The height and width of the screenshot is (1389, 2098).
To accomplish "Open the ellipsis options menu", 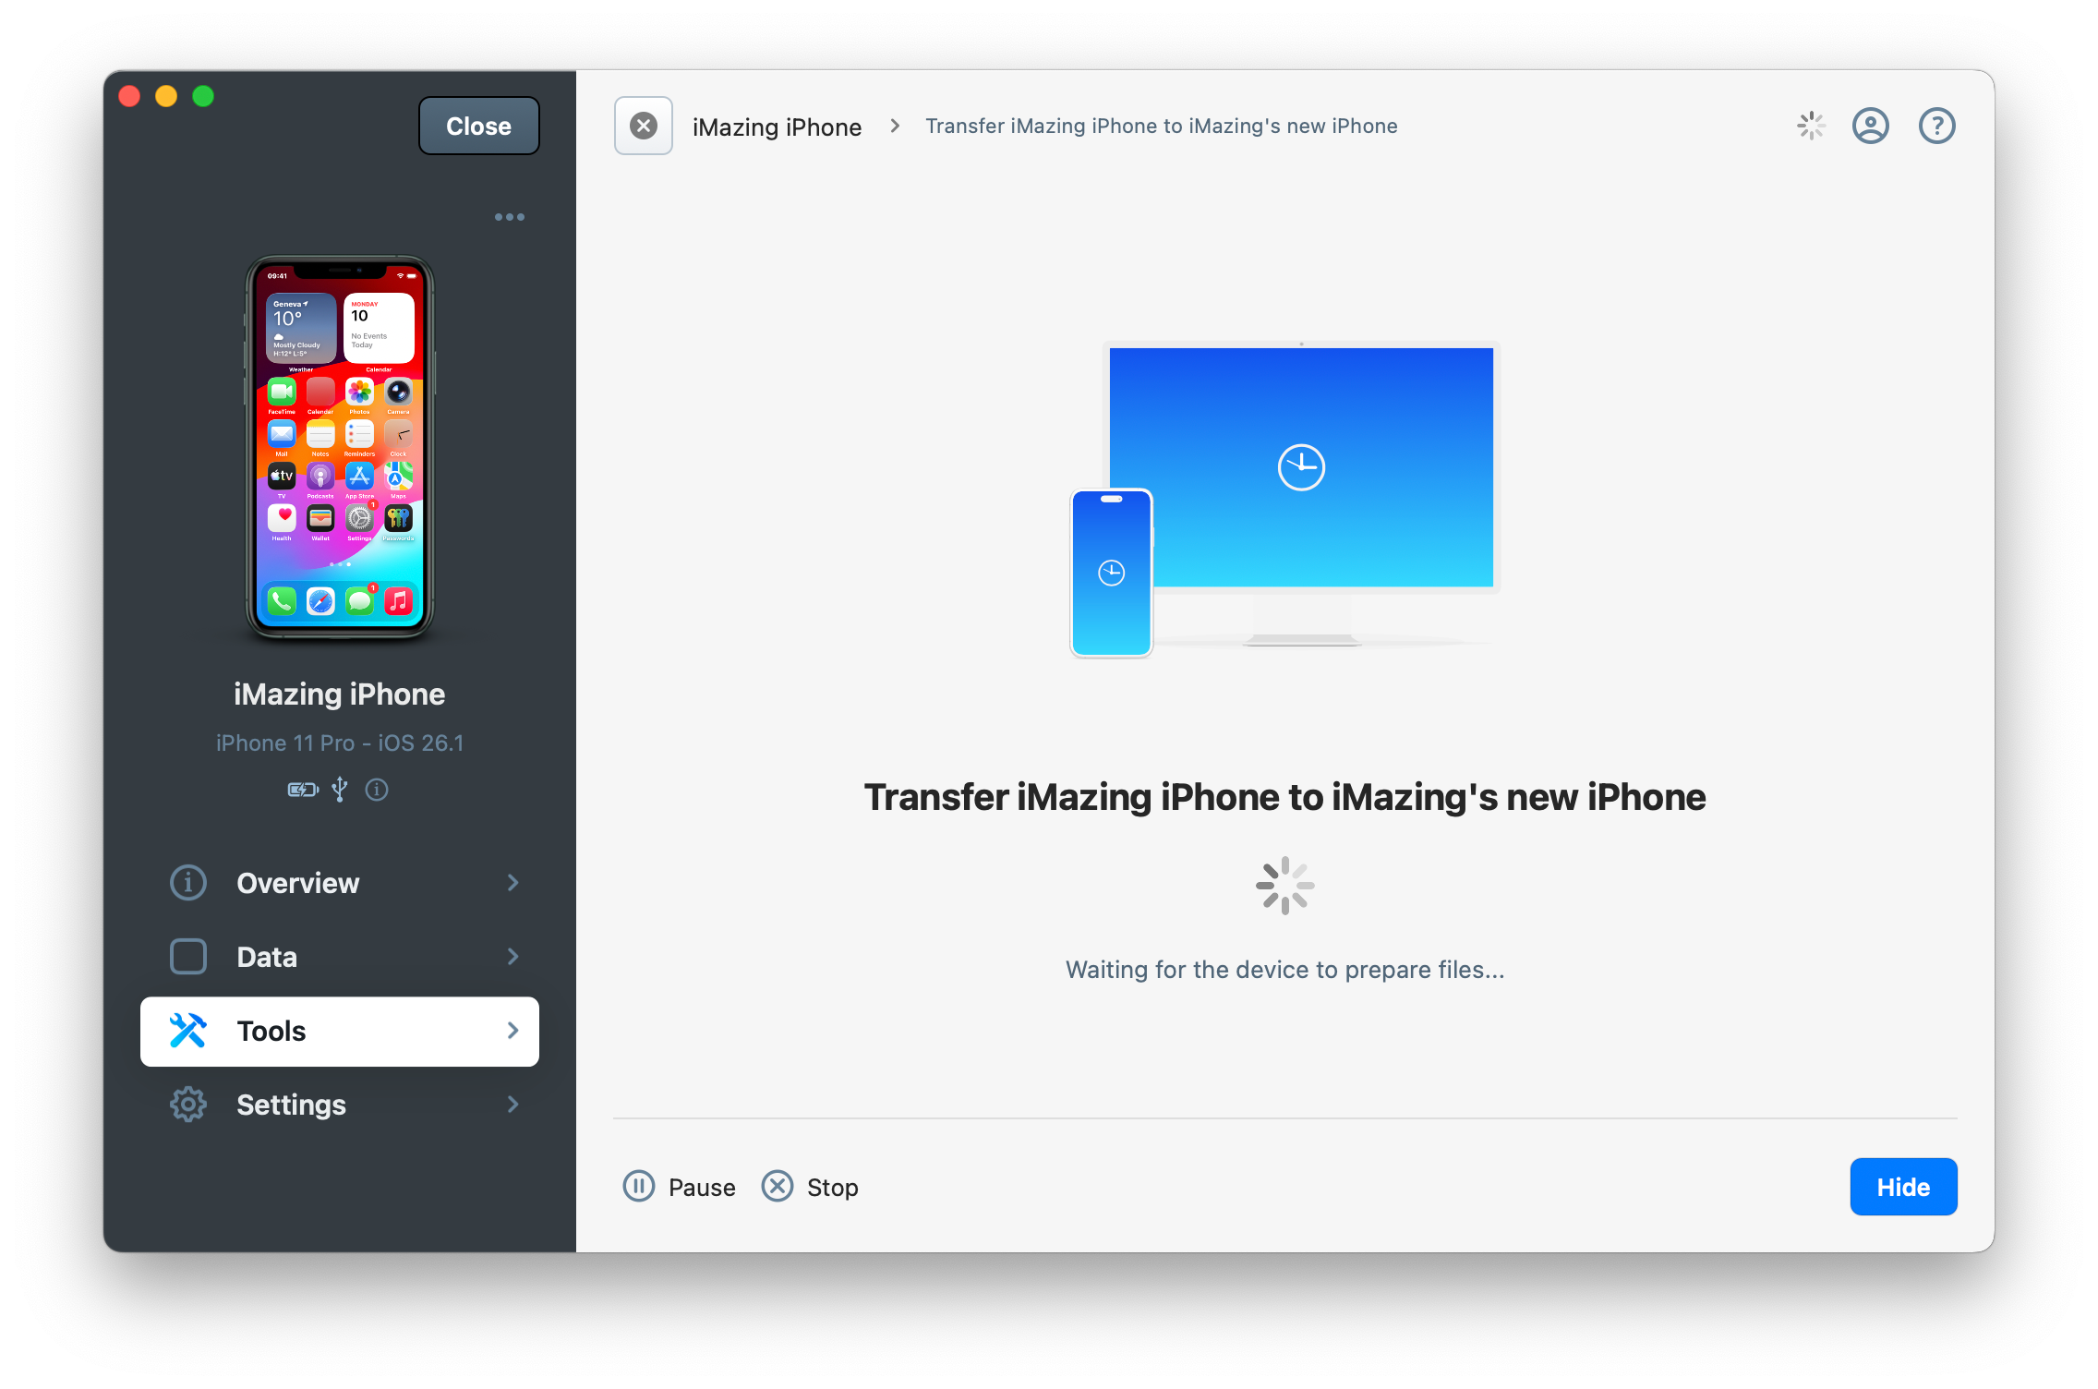I will (510, 216).
